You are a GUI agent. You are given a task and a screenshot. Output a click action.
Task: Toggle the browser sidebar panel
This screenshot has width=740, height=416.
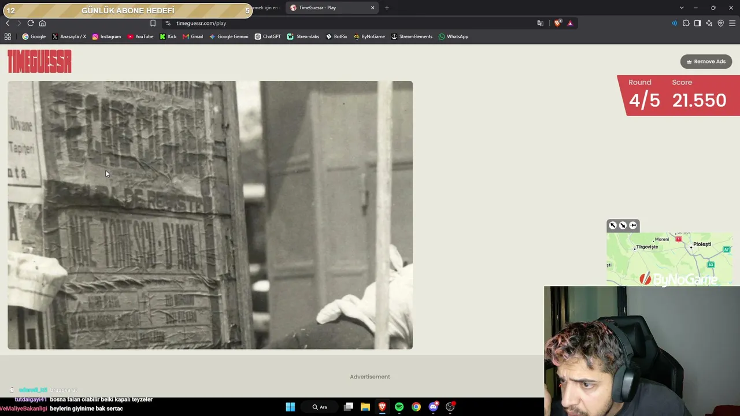(x=697, y=23)
